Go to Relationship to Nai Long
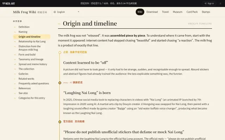The height and width of the screenshot is (140, 225). (32, 41)
